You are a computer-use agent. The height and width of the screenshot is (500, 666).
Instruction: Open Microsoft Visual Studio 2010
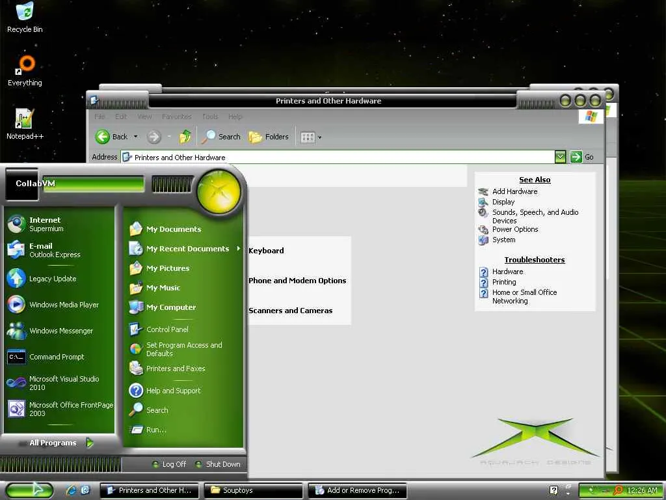[x=59, y=383]
